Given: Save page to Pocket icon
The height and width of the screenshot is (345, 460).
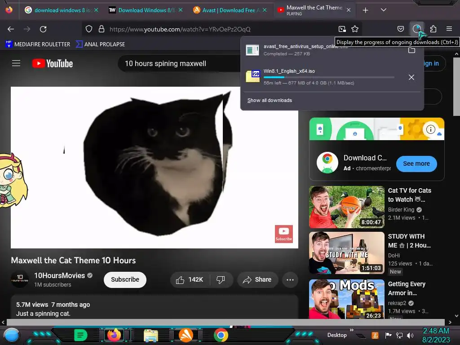Looking at the screenshot, I should (x=400, y=29).
